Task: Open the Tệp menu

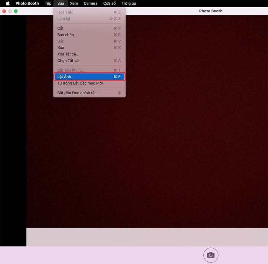Action: 48,3
